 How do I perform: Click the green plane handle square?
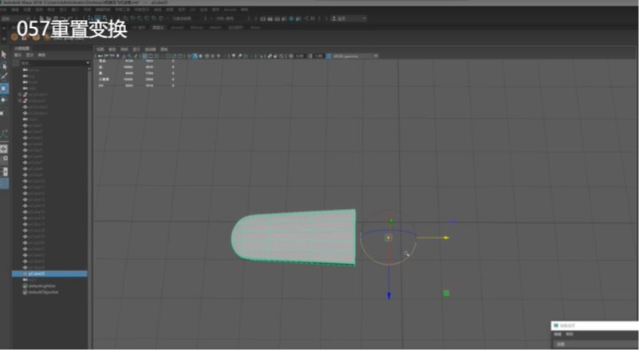click(x=446, y=293)
